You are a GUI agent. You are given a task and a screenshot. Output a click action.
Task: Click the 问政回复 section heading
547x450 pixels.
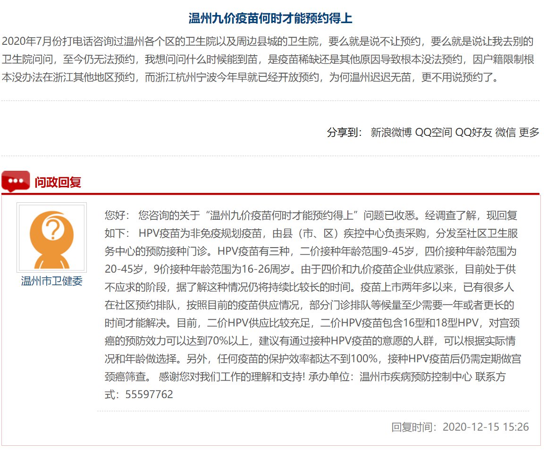(58, 182)
